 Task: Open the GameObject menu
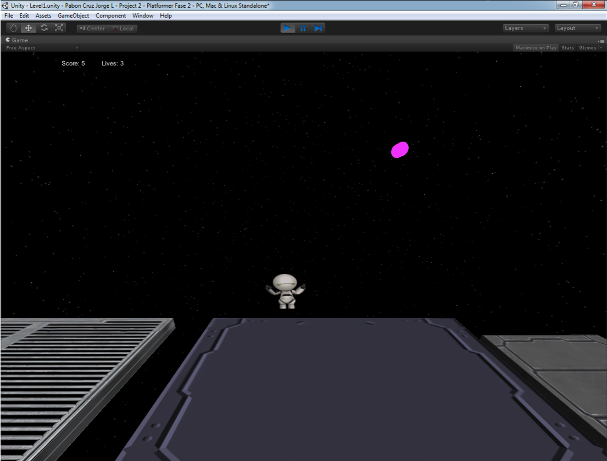(x=73, y=16)
